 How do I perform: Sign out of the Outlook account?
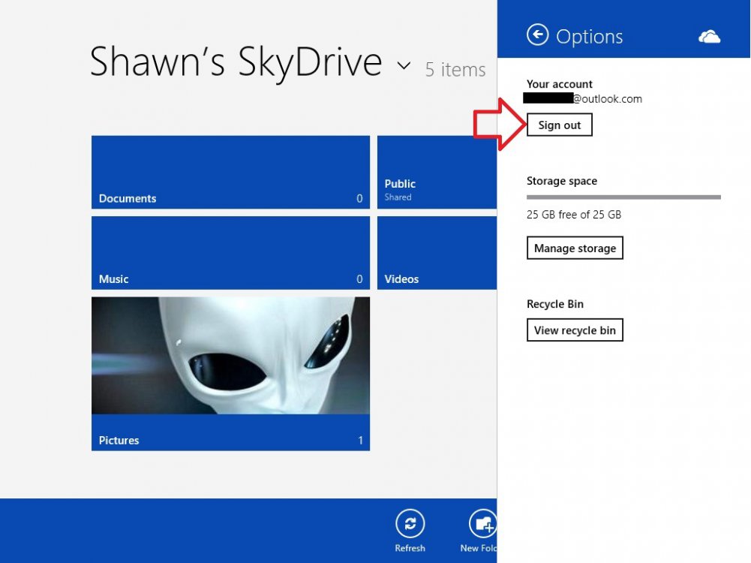(x=560, y=125)
